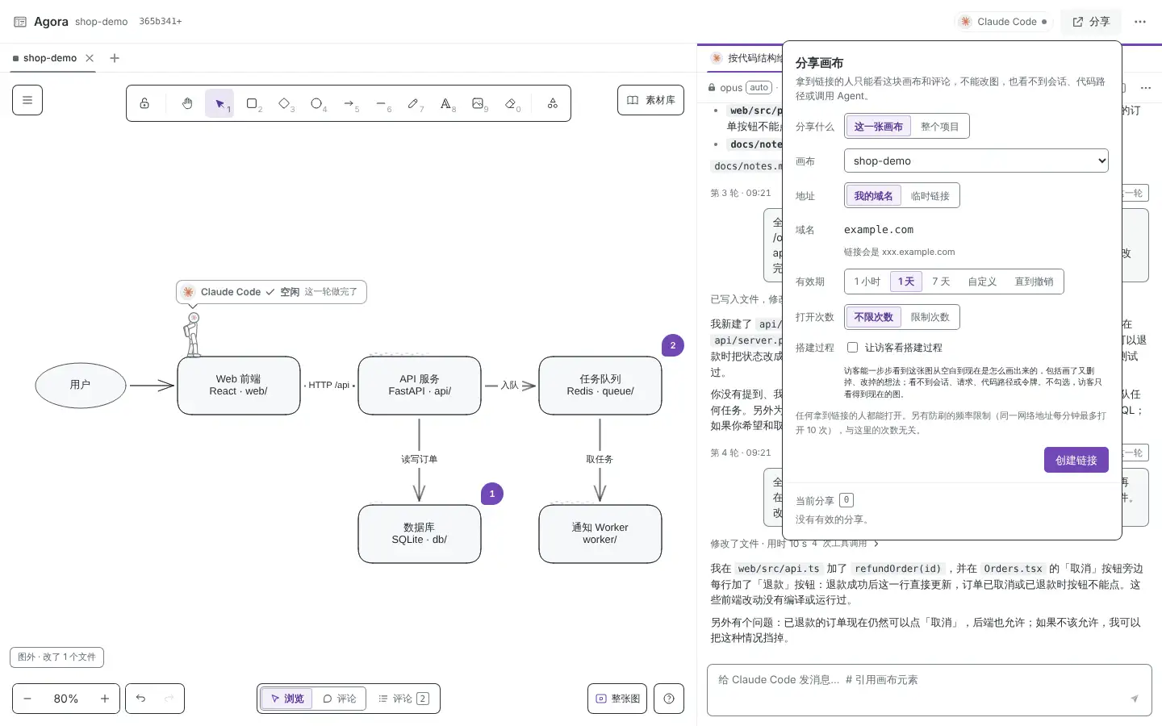Screen dimensions: 1162x726
Task: Select the line tool
Action: [x=381, y=103]
